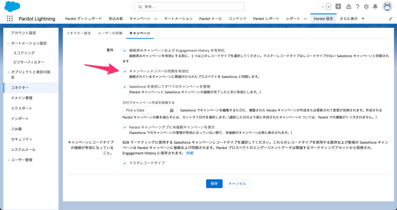Expand レポート nav dropdown chevron
This screenshot has width=397, height=210.
(306, 19)
